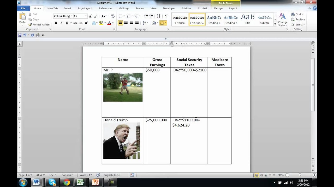Toggle Align Text Left

tap(120, 23)
